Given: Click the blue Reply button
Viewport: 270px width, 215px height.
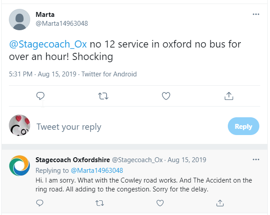Looking at the screenshot, I should tap(243, 127).
